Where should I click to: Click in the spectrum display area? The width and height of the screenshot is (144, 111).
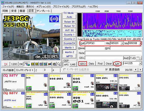tap(112, 21)
